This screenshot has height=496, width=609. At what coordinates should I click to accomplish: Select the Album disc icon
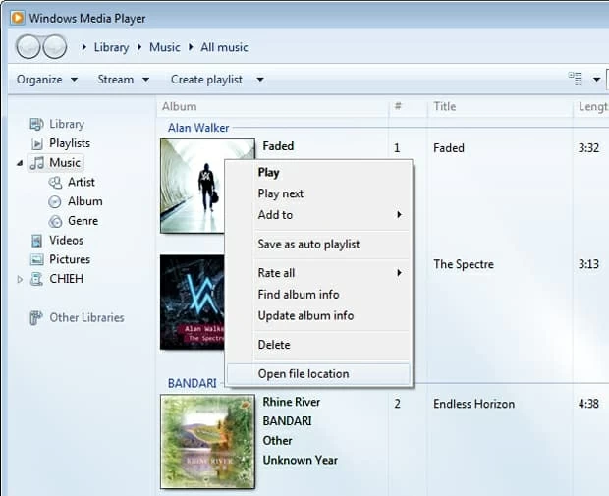tap(55, 201)
